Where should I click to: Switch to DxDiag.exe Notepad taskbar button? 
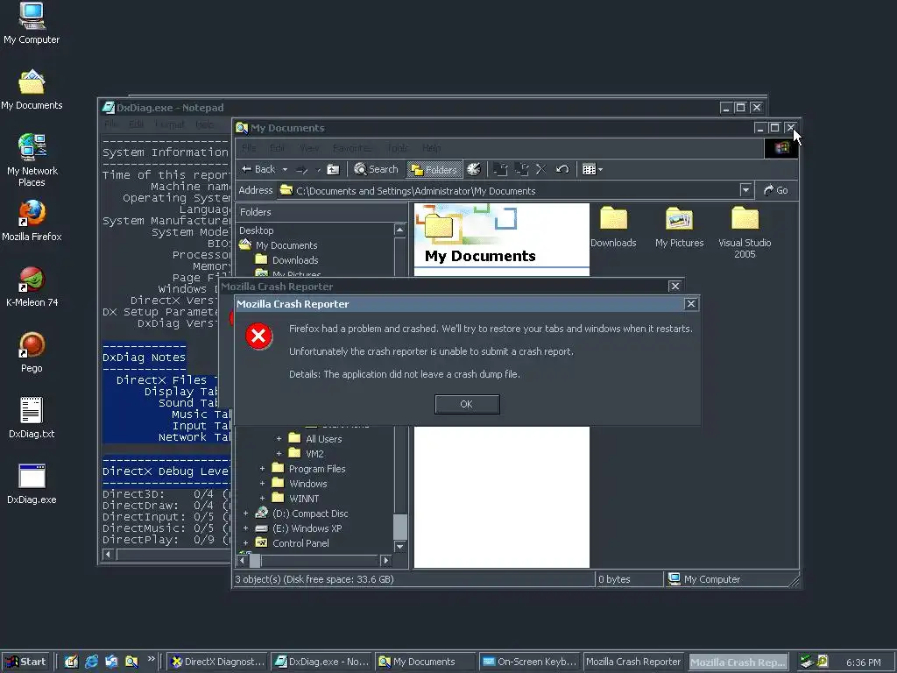tap(321, 662)
